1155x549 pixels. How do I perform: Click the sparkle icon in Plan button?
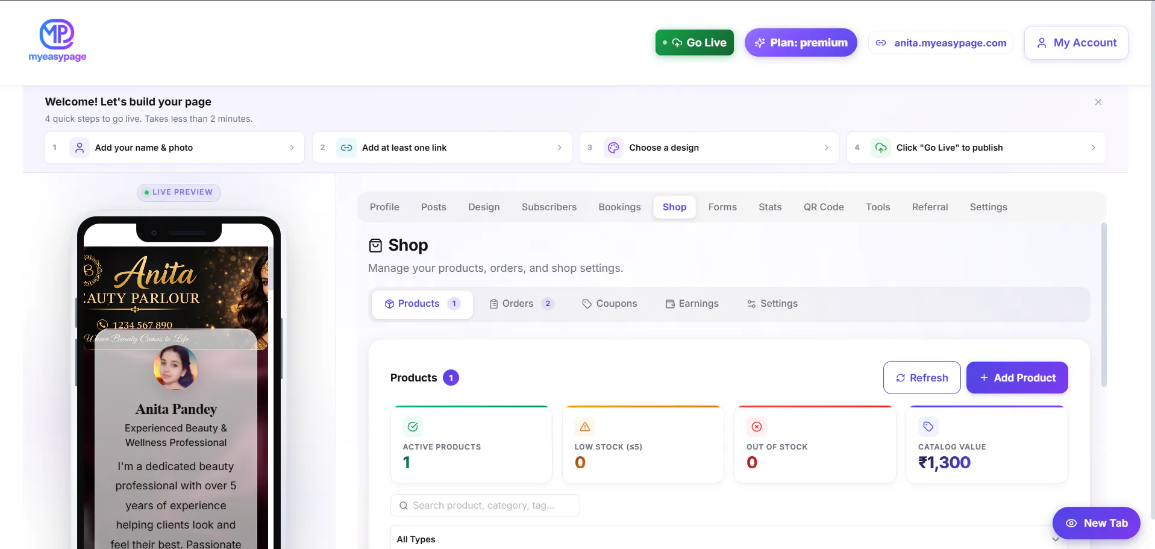[760, 43]
